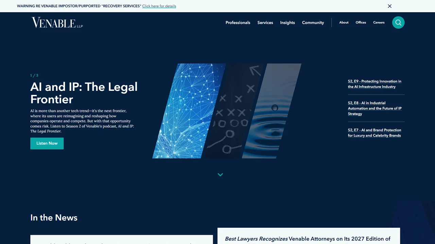Click the 'Click here for details' warning link
Viewport: 435px width, 244px height.
[159, 6]
